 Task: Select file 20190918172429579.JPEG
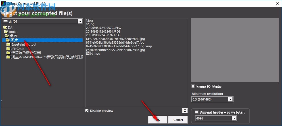pyautogui.click(x=103, y=28)
